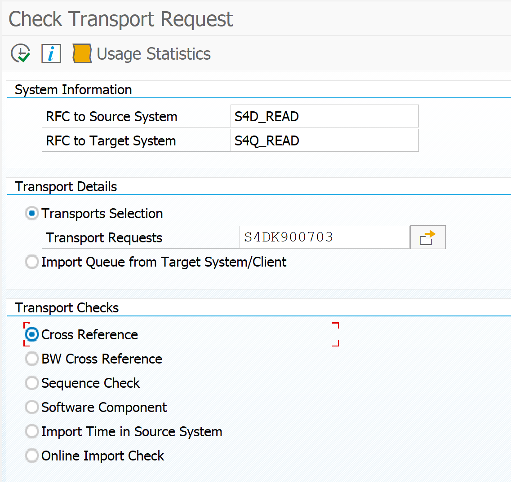Click the System Information section header
This screenshot has height=482, width=511.
point(73,90)
